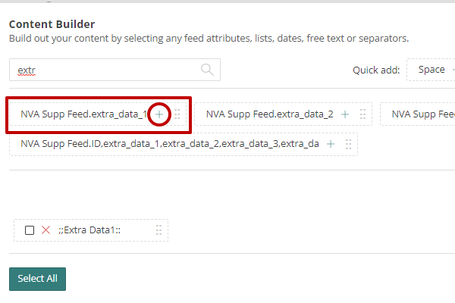Grab the drag handle of extra_data_1 chip
This screenshot has width=455, height=303.
click(x=177, y=114)
